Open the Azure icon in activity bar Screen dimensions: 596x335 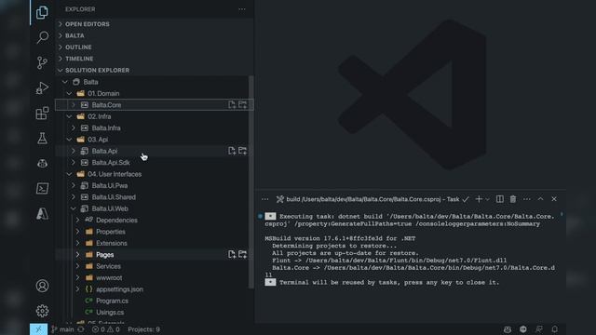(42, 214)
